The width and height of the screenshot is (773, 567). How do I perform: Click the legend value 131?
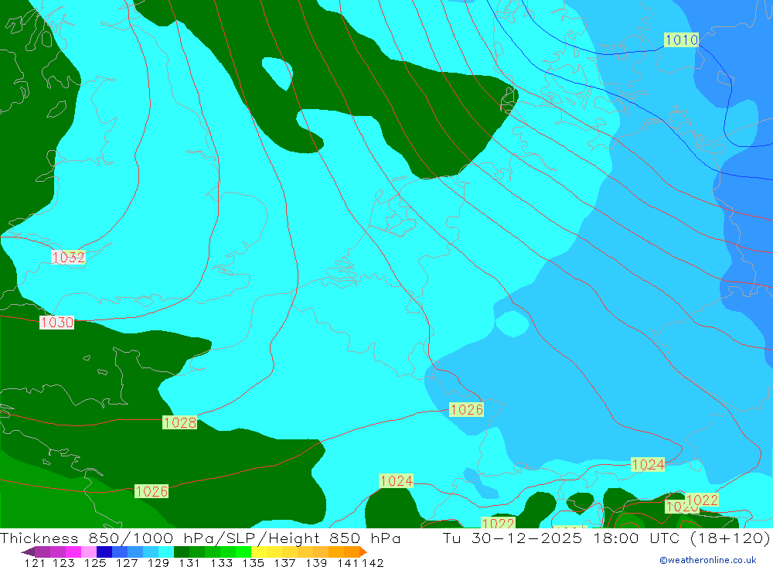[x=189, y=562]
